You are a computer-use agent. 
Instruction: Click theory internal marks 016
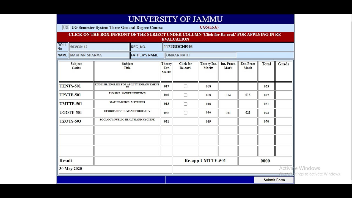pos(208,112)
